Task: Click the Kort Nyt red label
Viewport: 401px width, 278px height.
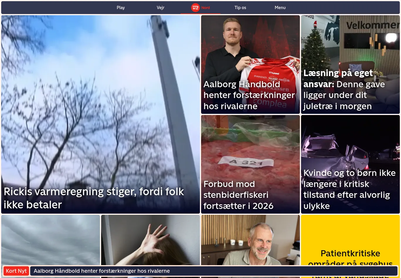Action: click(16, 271)
